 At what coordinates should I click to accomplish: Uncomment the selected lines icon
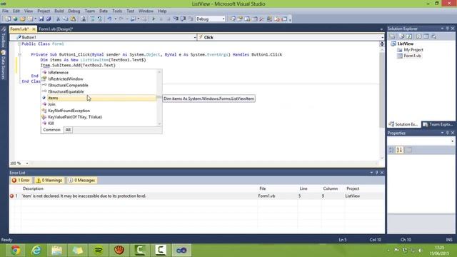coord(100,19)
